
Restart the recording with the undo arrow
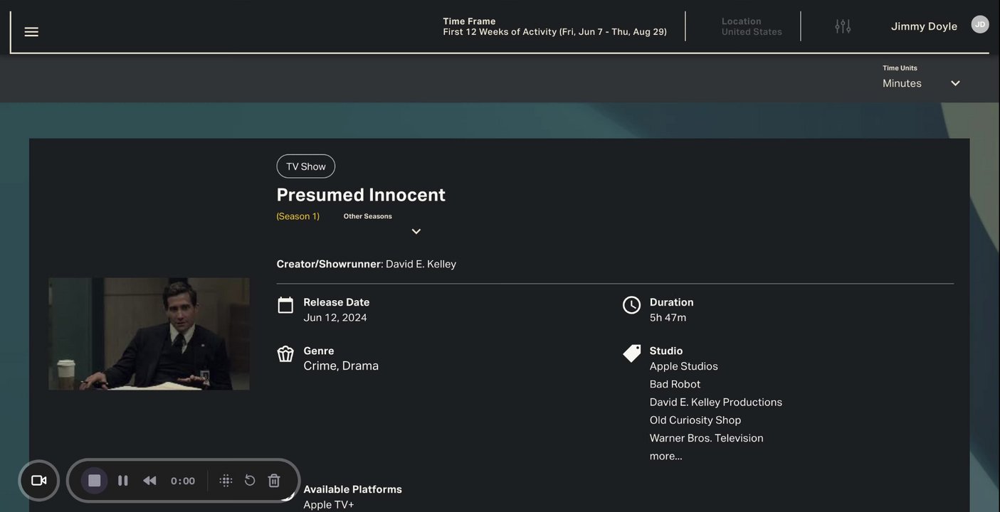250,481
